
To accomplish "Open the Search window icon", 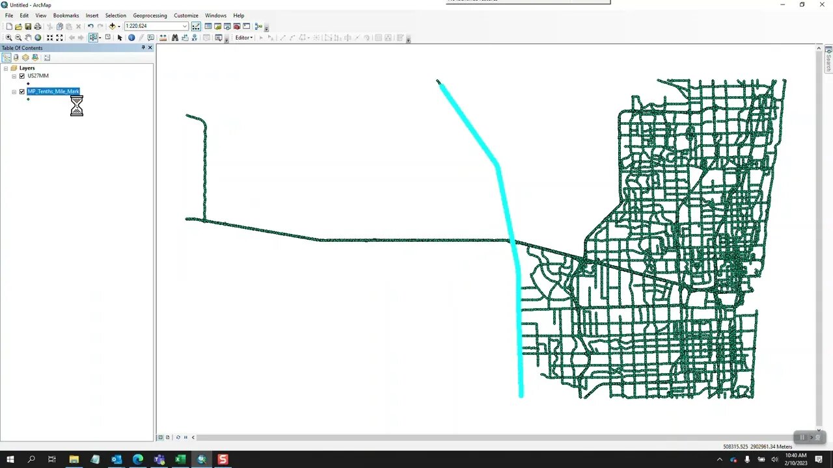I will click(x=227, y=26).
